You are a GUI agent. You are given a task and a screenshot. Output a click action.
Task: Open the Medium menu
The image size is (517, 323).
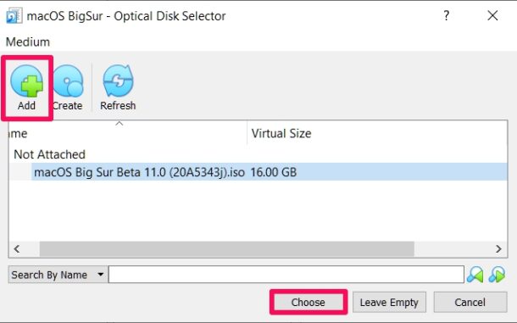(x=28, y=42)
